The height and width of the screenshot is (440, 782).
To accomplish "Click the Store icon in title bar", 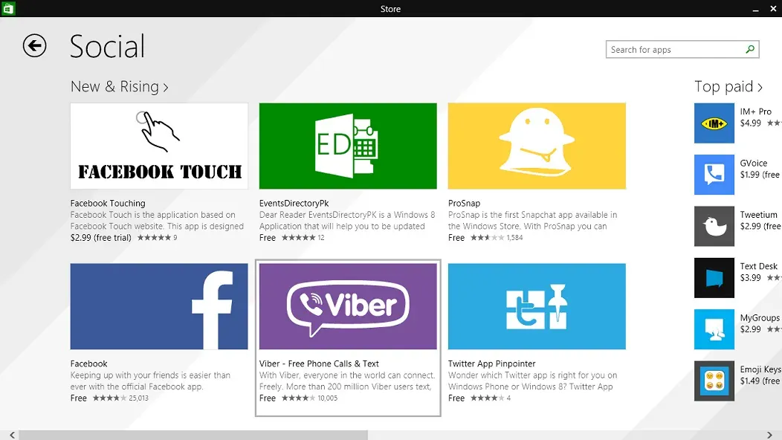I will pos(8,9).
